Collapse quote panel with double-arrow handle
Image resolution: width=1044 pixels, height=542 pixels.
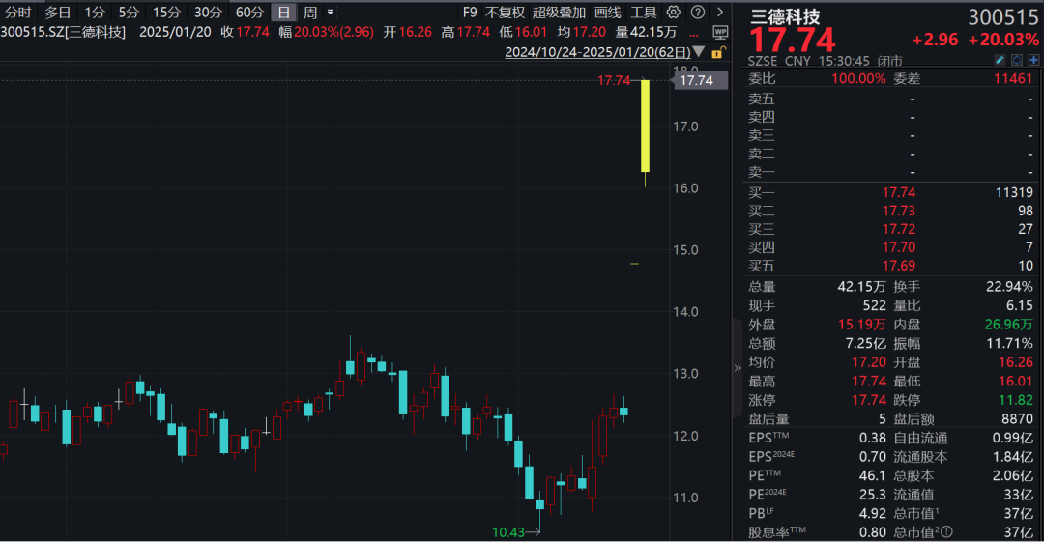click(x=737, y=367)
